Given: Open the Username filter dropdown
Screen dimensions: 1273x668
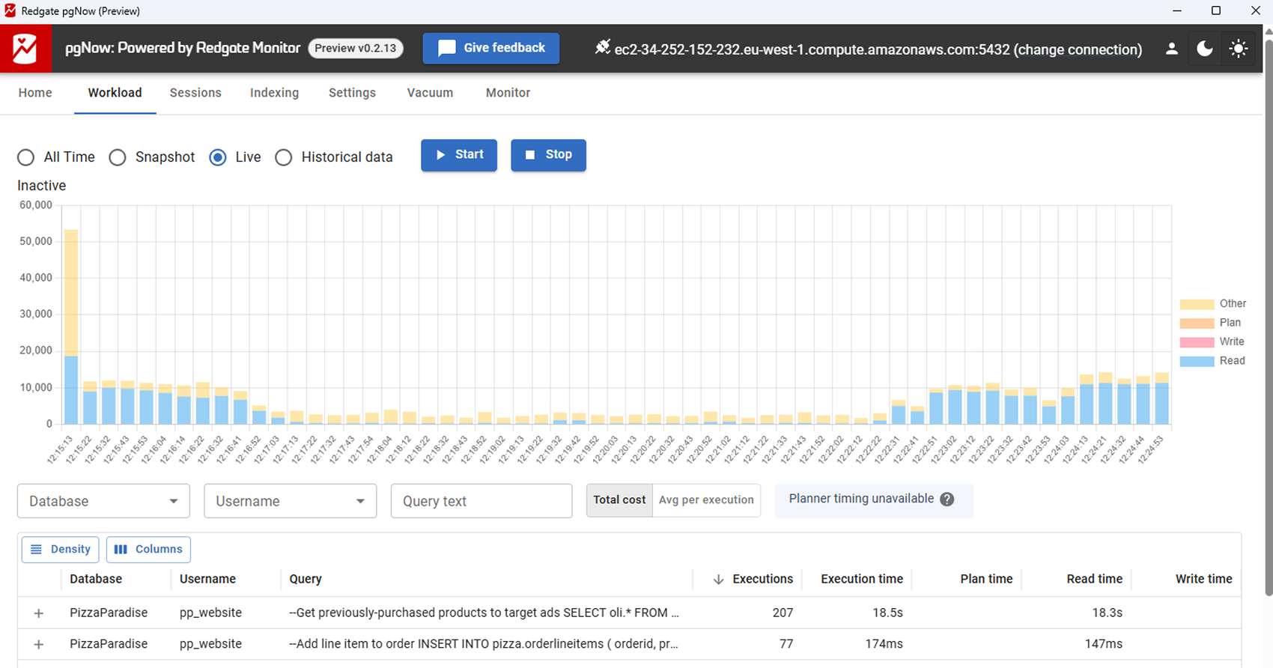Looking at the screenshot, I should pos(290,501).
